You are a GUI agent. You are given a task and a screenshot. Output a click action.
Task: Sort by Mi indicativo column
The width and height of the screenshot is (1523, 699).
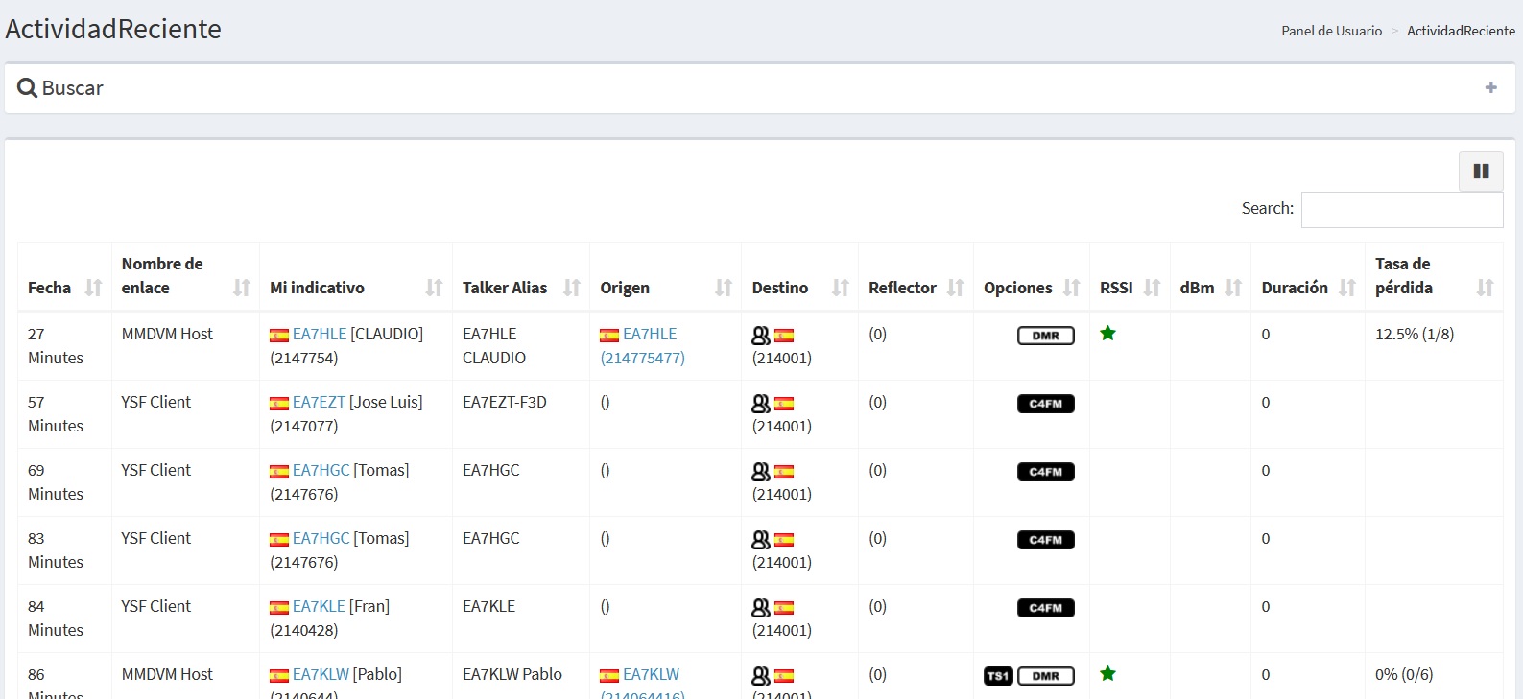pos(434,288)
